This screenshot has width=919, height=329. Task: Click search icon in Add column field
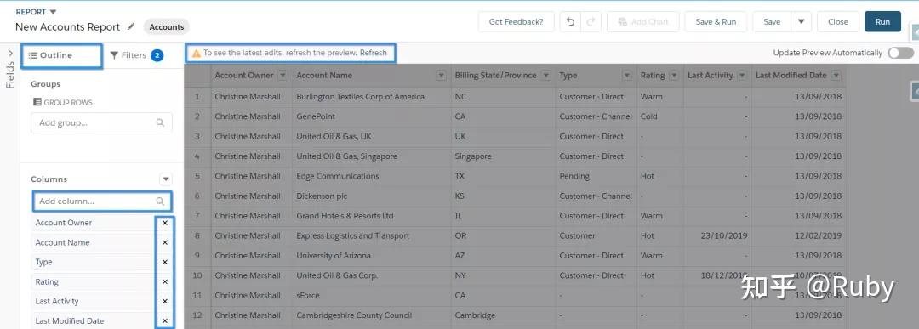pyautogui.click(x=160, y=201)
